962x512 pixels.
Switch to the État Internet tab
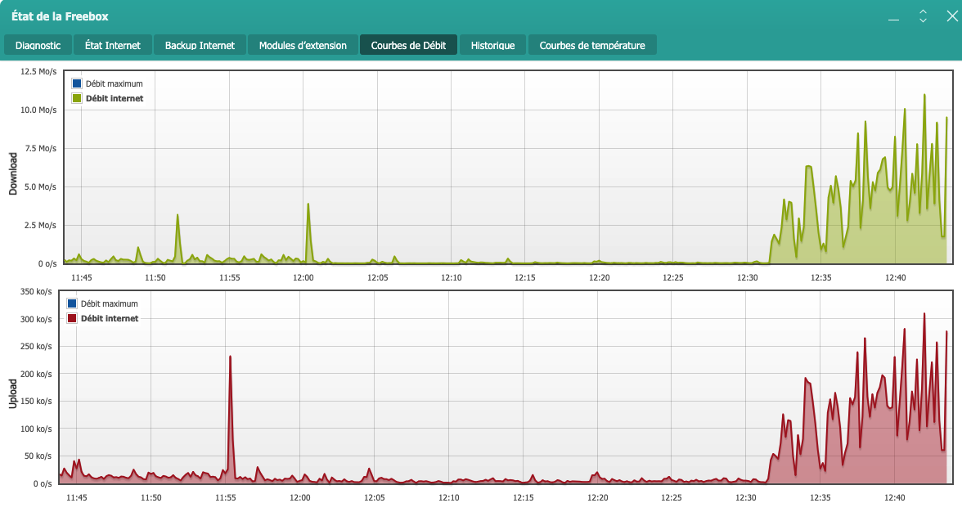112,45
